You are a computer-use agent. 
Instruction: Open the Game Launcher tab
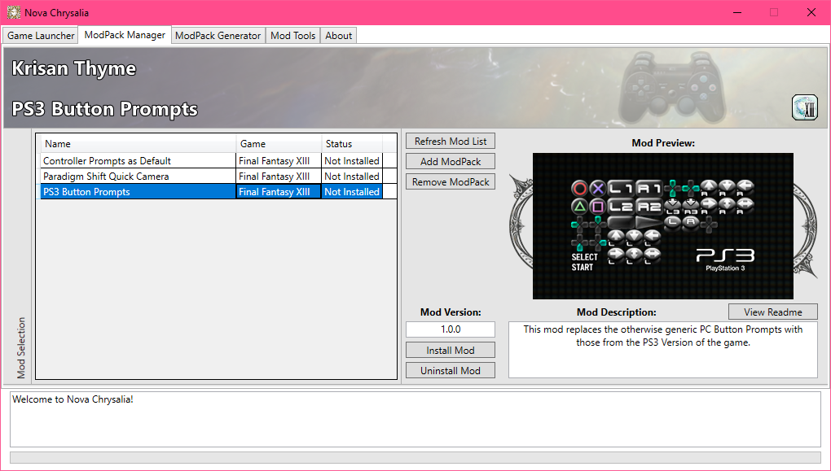41,36
